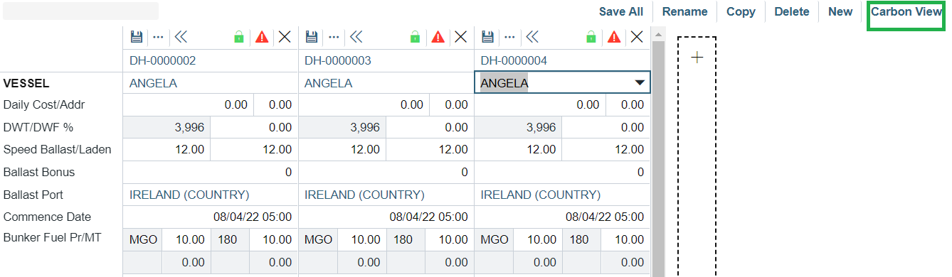Open more options ellipsis for DH-0000003
This screenshot has height=277, width=952.
pyautogui.click(x=334, y=37)
